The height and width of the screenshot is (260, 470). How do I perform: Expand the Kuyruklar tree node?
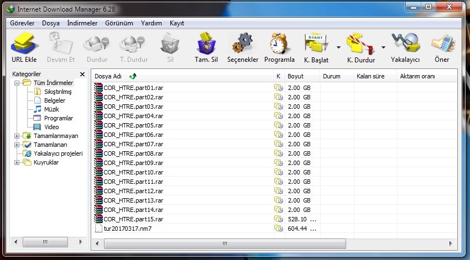point(17,162)
